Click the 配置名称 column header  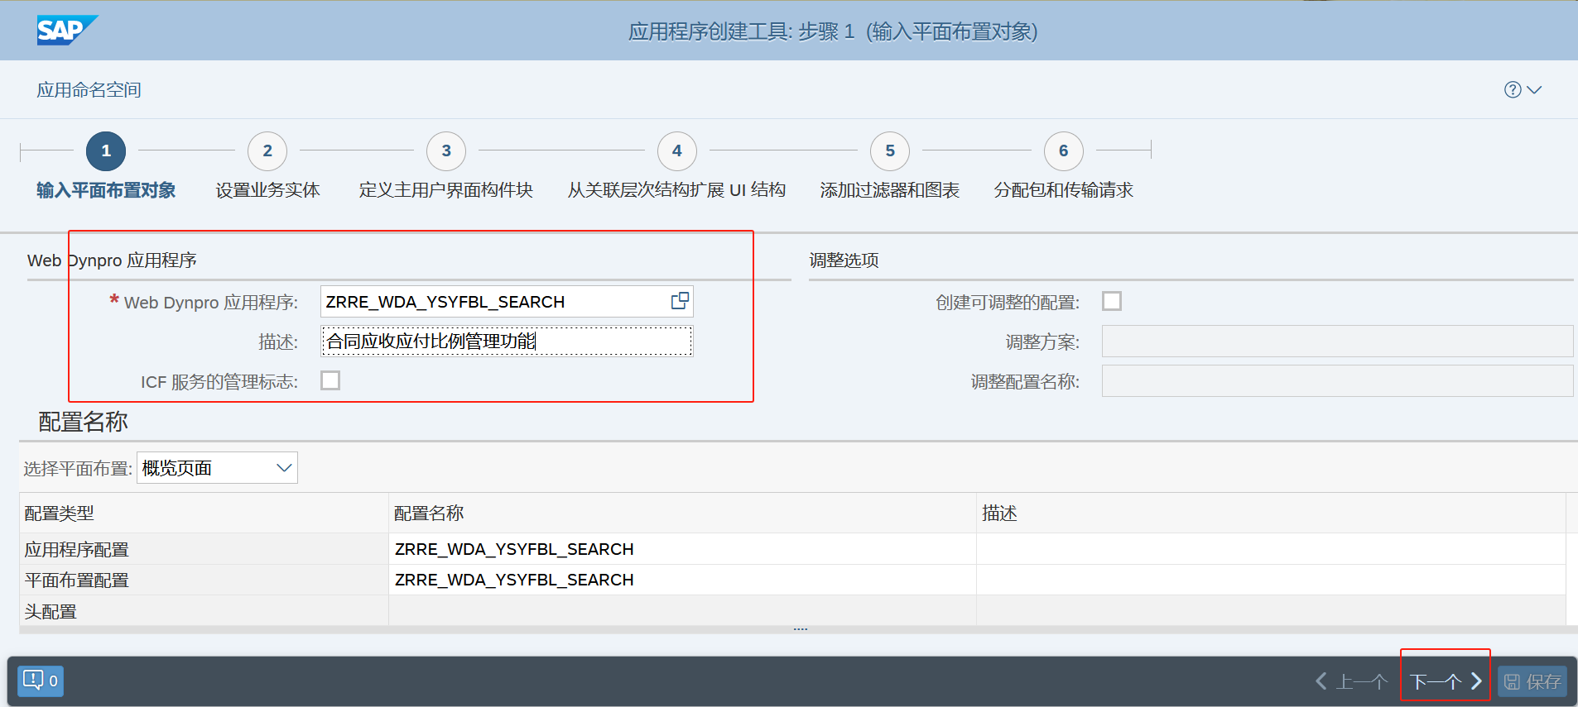pyautogui.click(x=682, y=514)
